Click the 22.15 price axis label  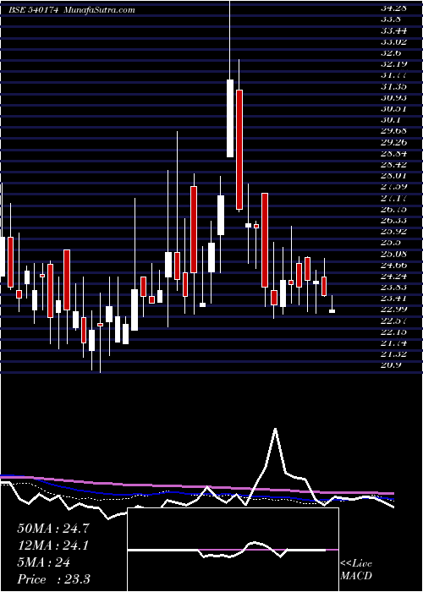pos(393,332)
